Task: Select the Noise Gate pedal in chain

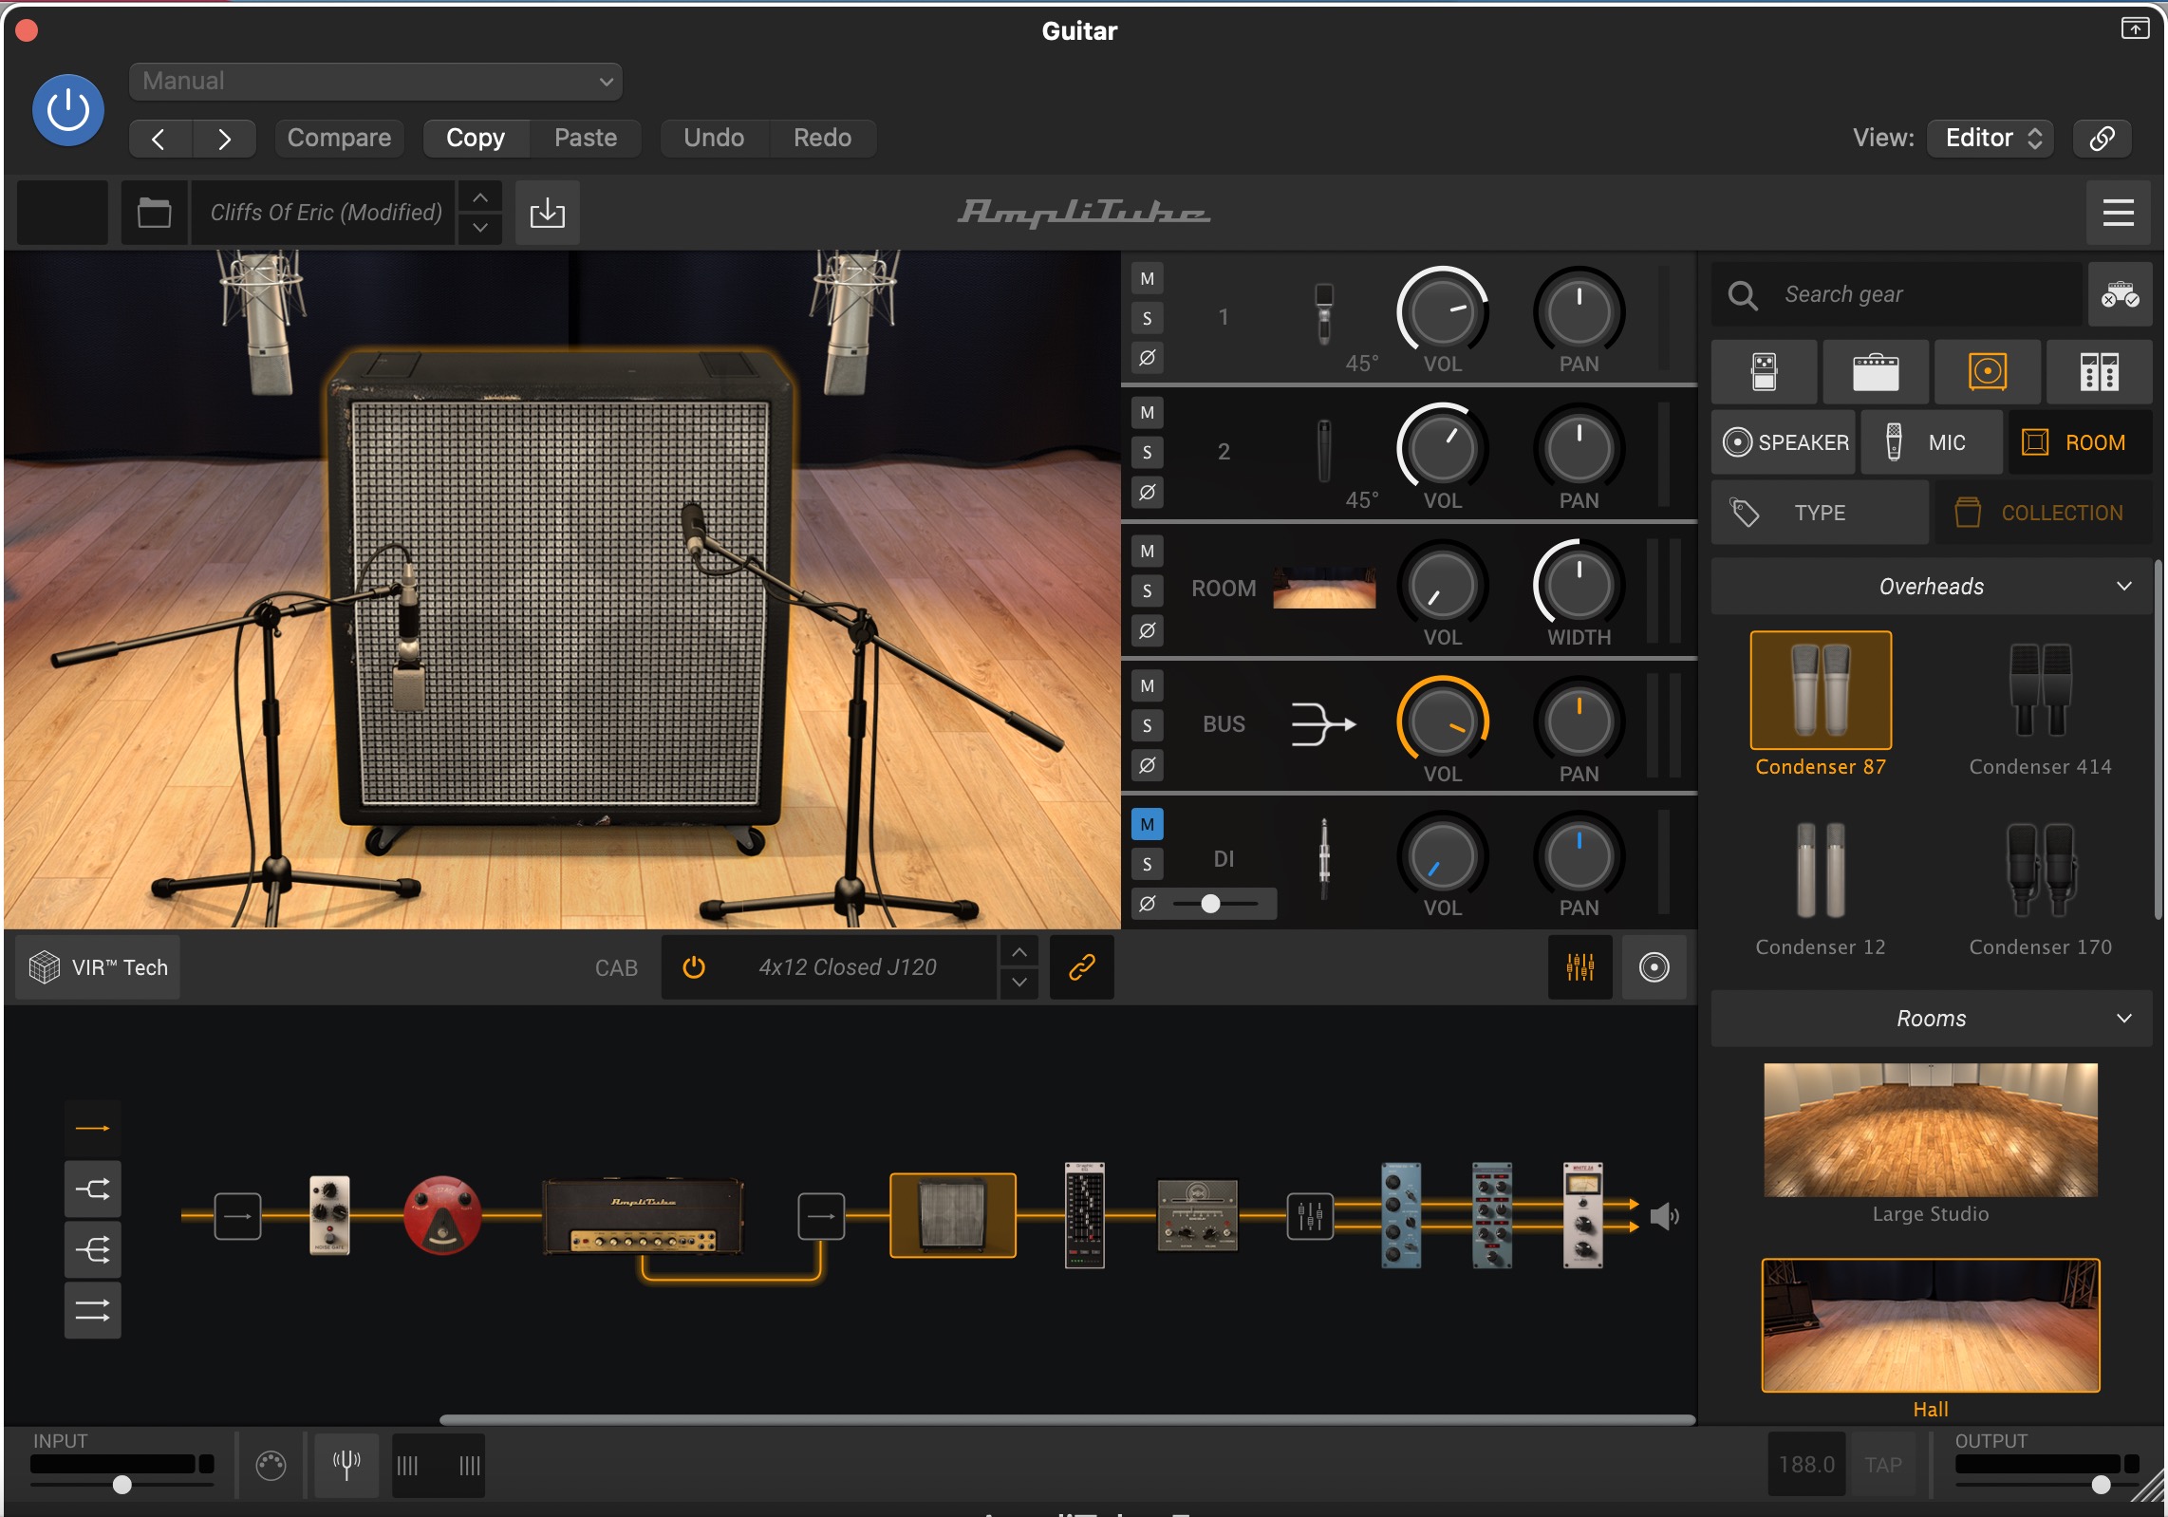Action: pyautogui.click(x=329, y=1215)
